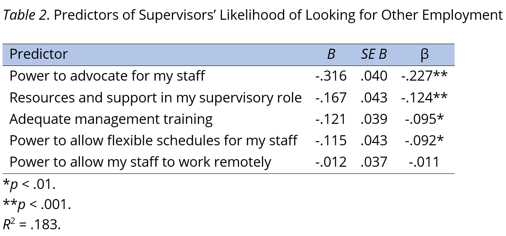Click the B value -.316
506x236 pixels.
point(331,76)
